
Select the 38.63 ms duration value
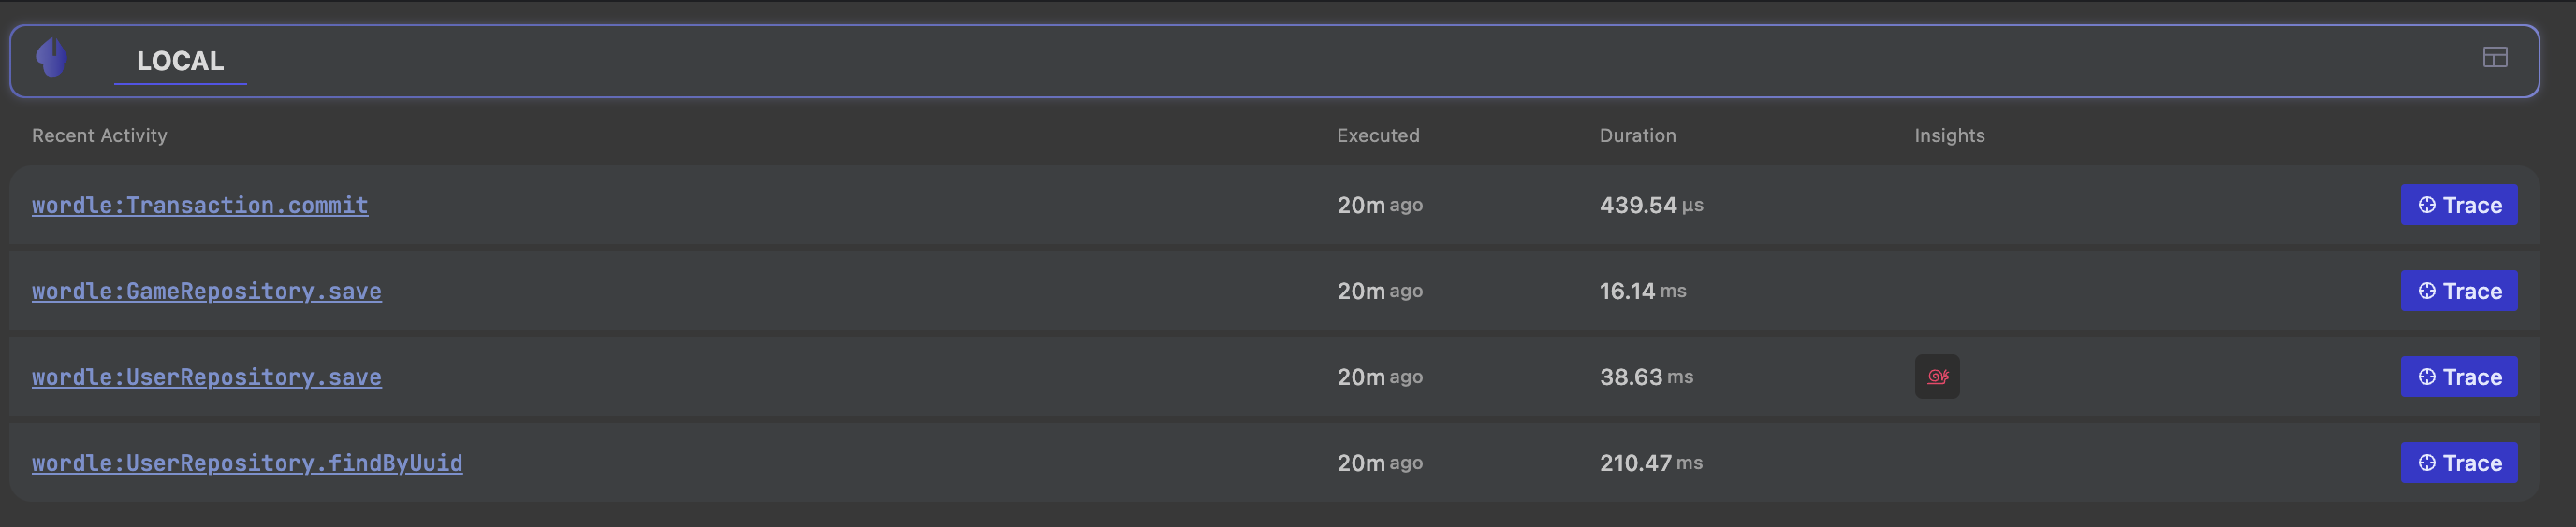point(1646,377)
